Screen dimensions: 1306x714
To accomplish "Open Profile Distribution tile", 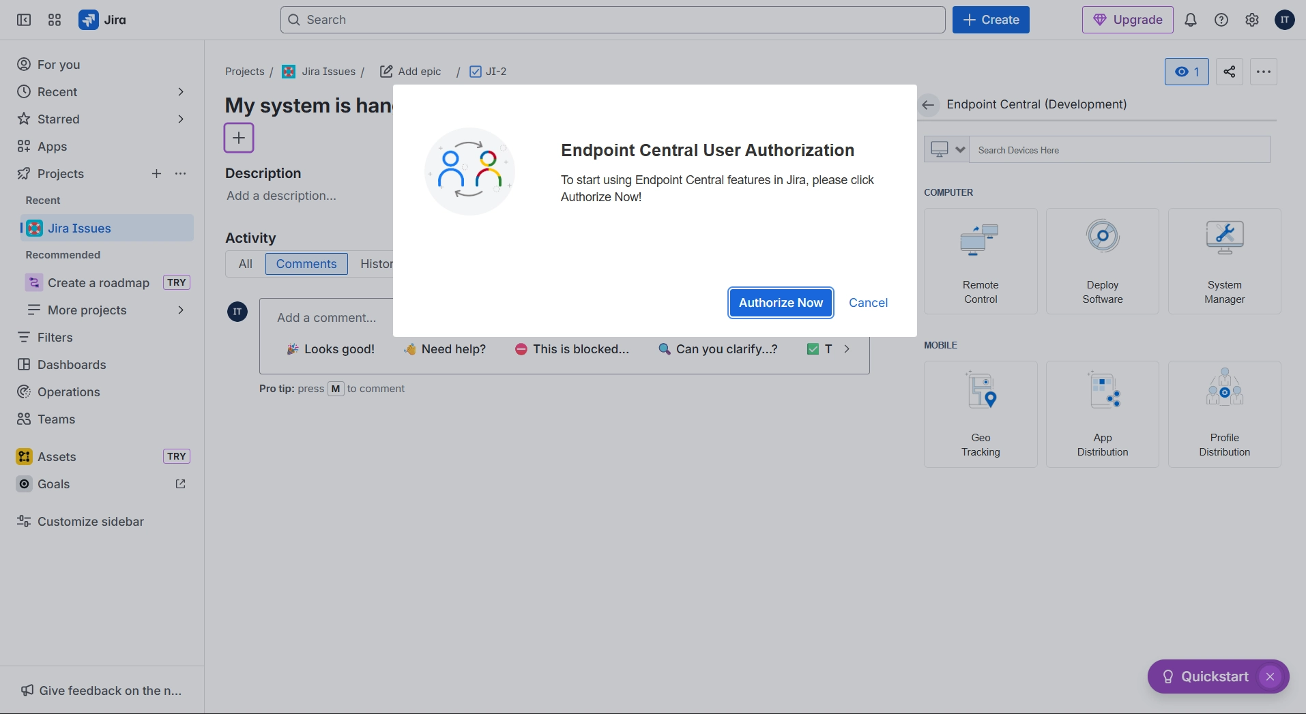I will pos(1224,414).
